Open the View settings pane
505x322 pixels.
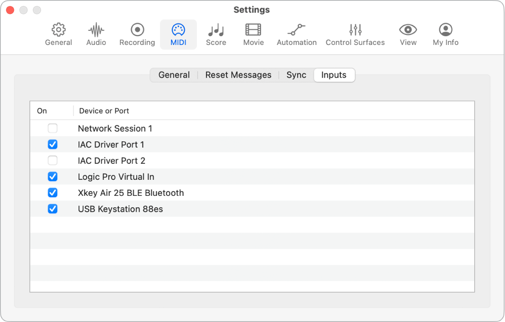point(408,34)
